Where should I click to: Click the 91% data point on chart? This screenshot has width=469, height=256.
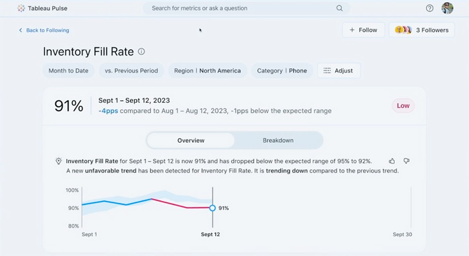212,208
